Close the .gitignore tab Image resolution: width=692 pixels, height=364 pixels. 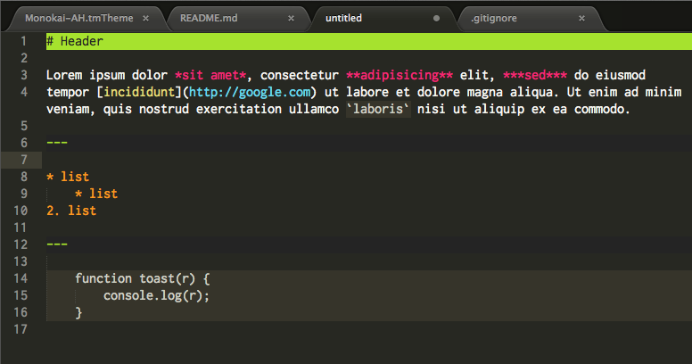point(581,17)
